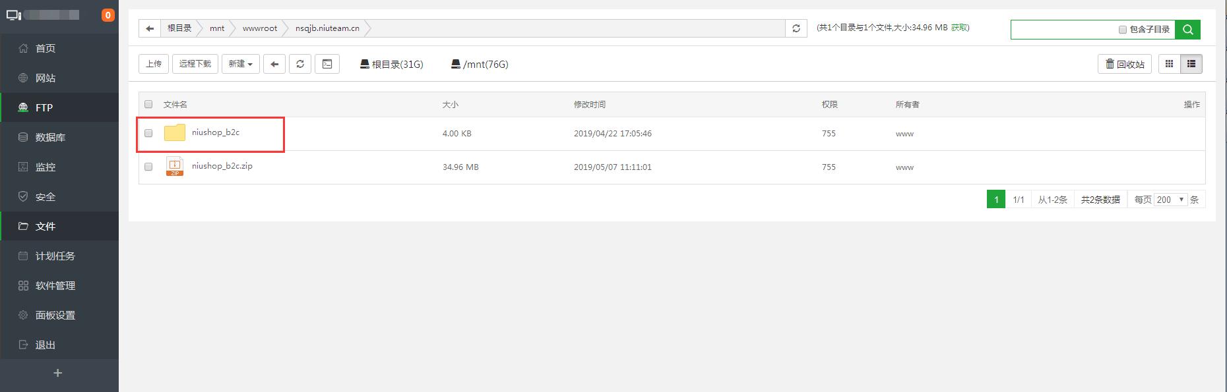Click permission 755 of niushop_b2c folder
Viewport: 1227px width, 392px height.
click(x=829, y=134)
